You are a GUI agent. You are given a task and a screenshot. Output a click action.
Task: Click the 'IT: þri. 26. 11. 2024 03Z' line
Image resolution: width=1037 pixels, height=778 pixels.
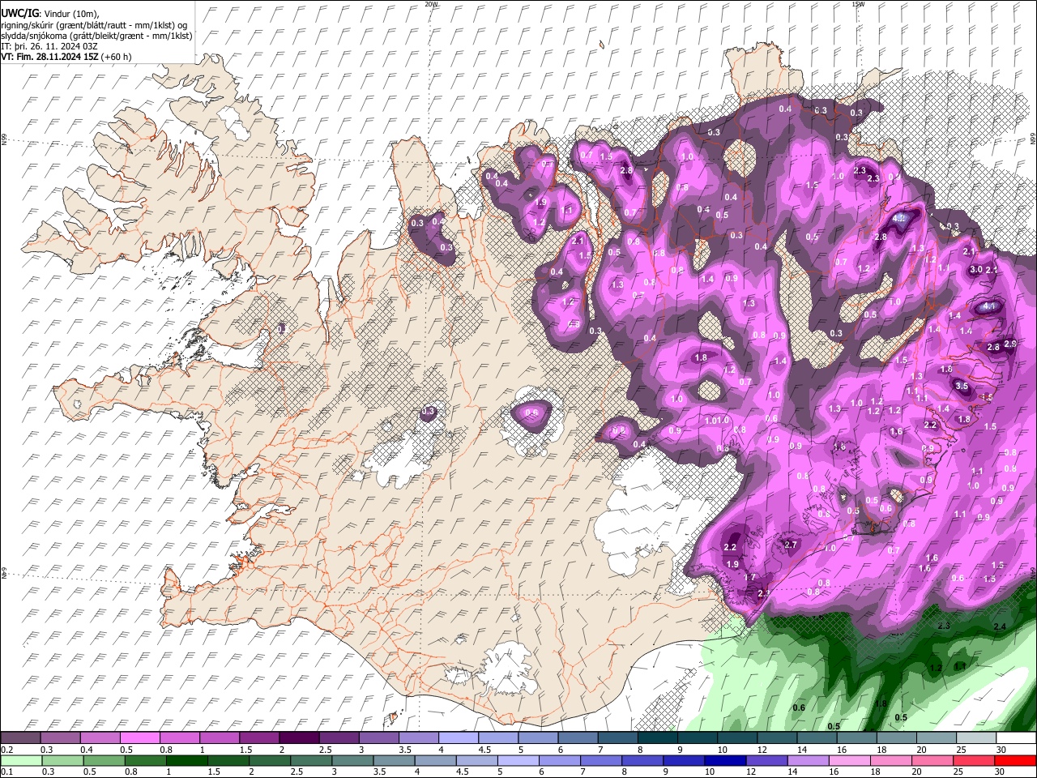pos(49,46)
